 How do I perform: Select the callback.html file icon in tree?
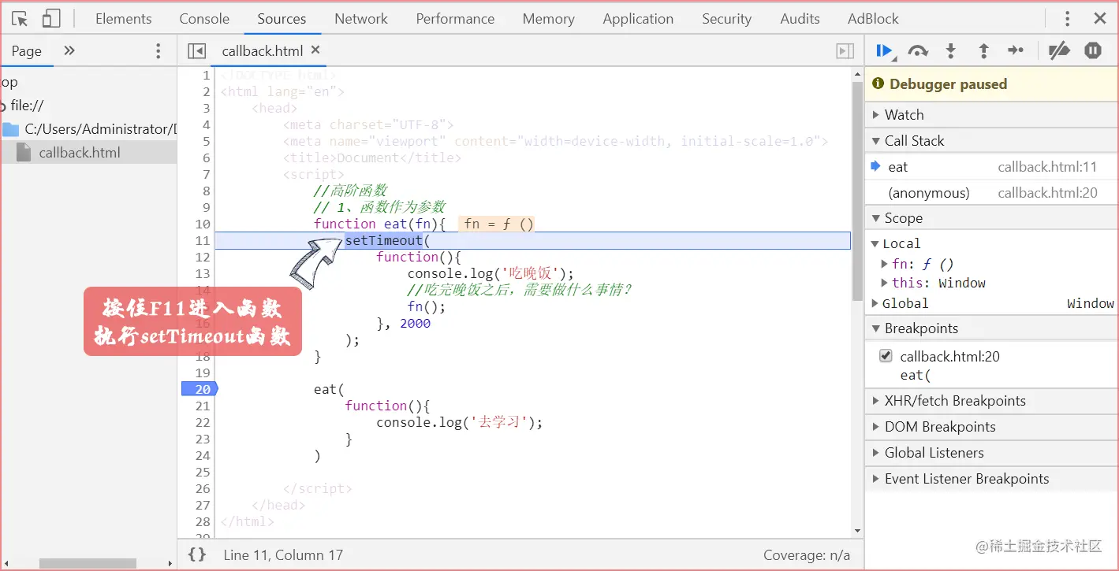[x=24, y=153]
